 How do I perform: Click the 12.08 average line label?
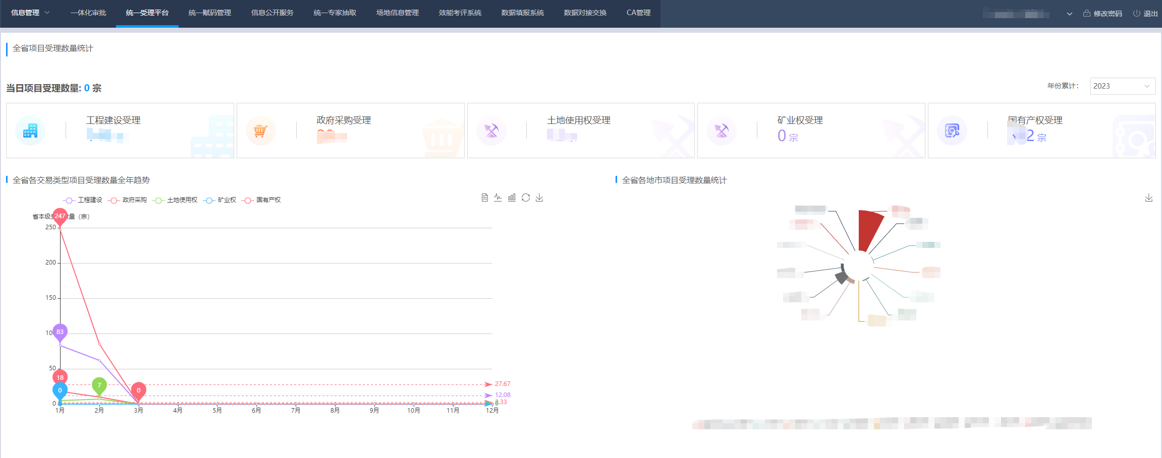tap(503, 395)
